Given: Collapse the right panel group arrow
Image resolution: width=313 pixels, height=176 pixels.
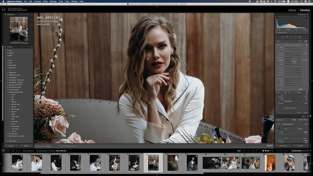Looking at the screenshot, I should pos(312,81).
